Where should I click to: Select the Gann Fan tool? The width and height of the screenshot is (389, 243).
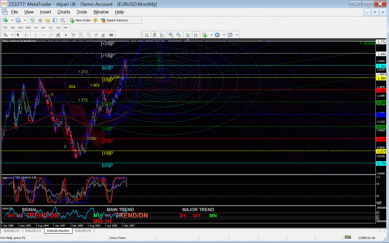click(x=103, y=35)
